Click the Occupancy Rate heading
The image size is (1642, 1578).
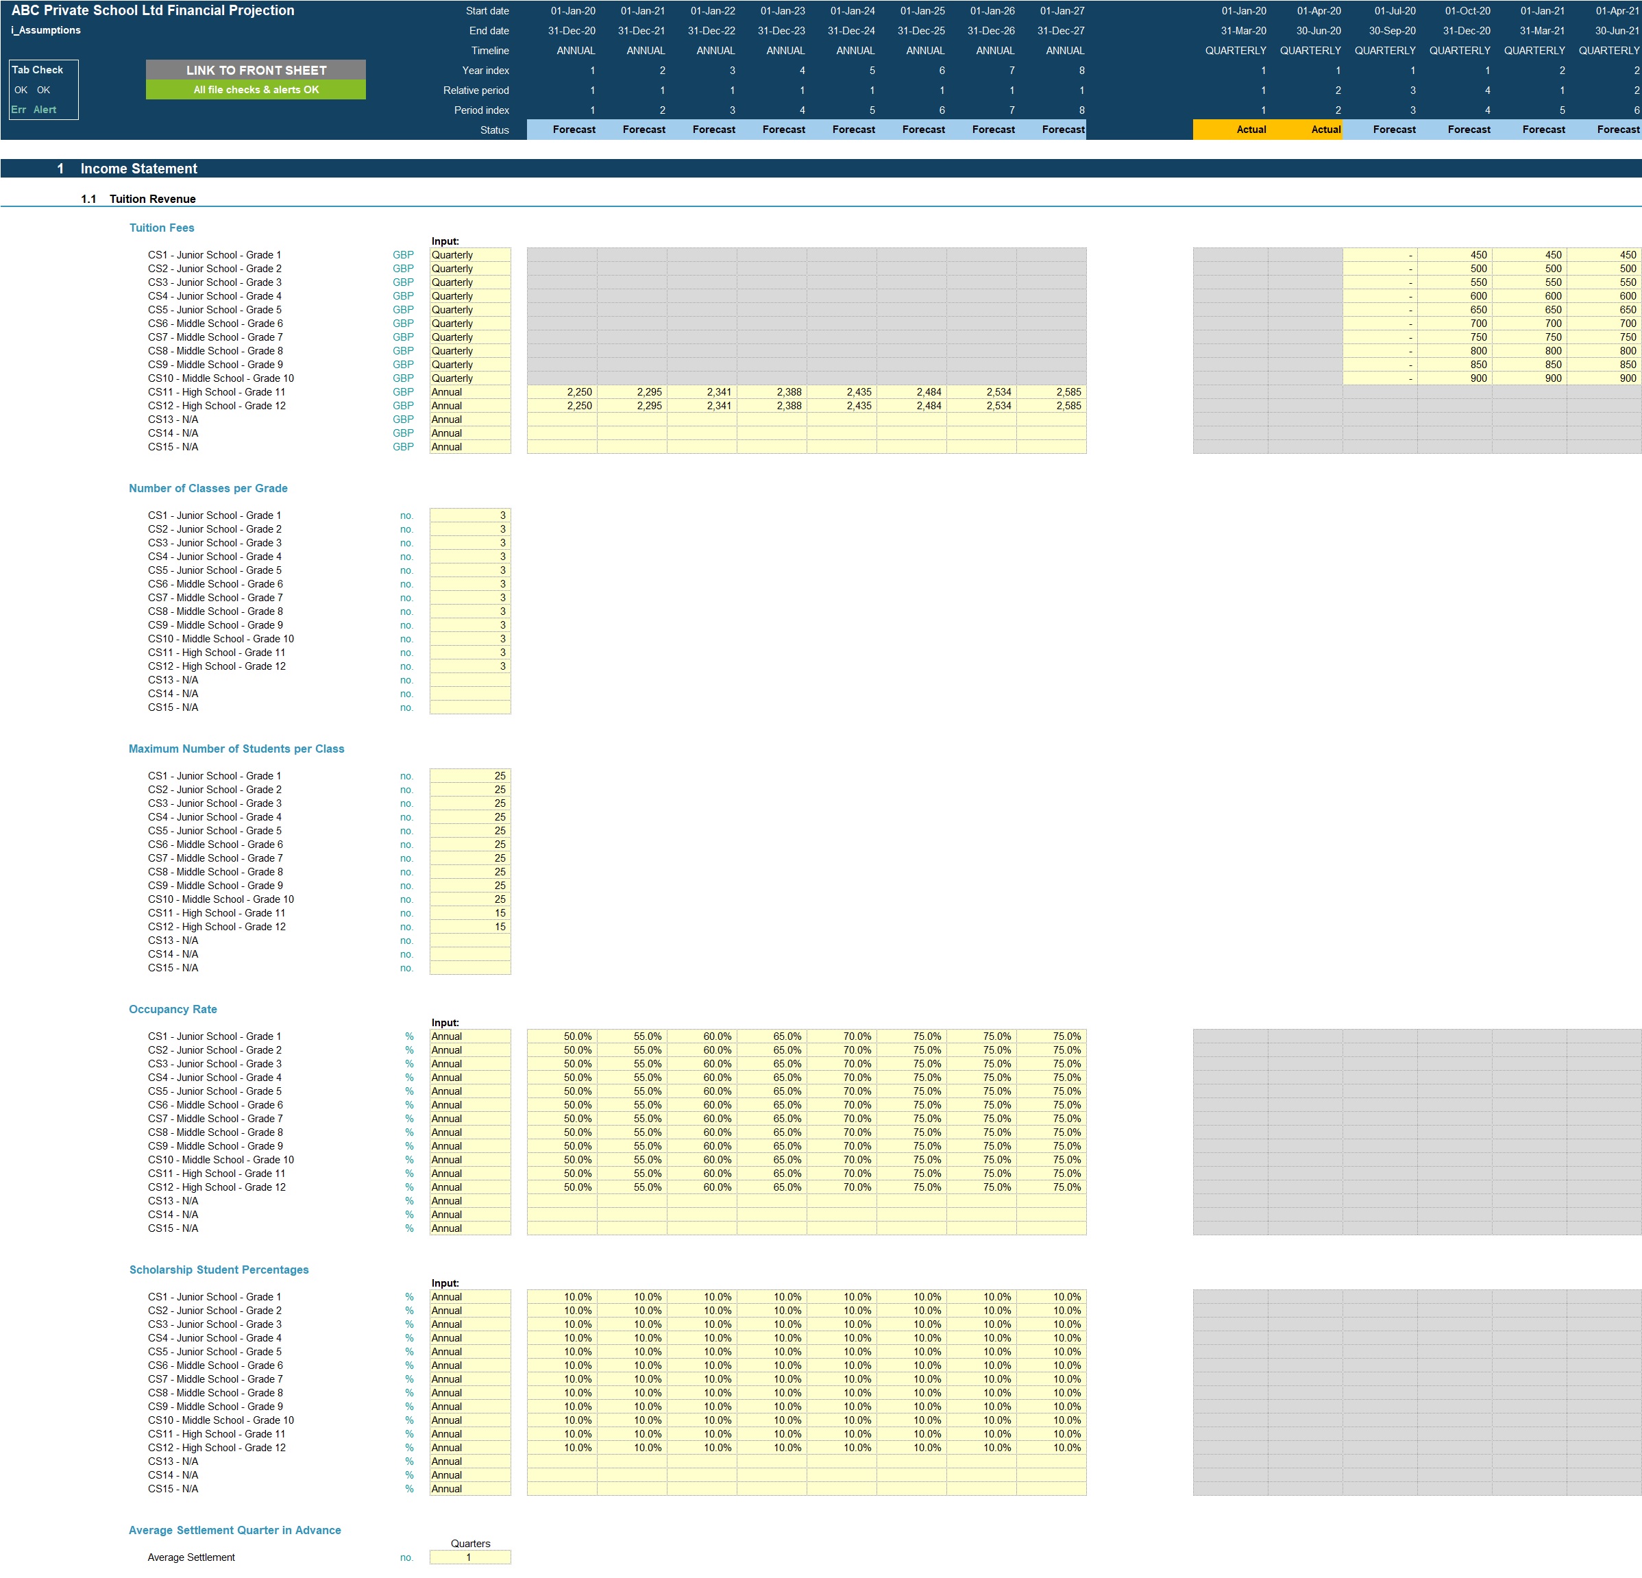(x=173, y=1010)
